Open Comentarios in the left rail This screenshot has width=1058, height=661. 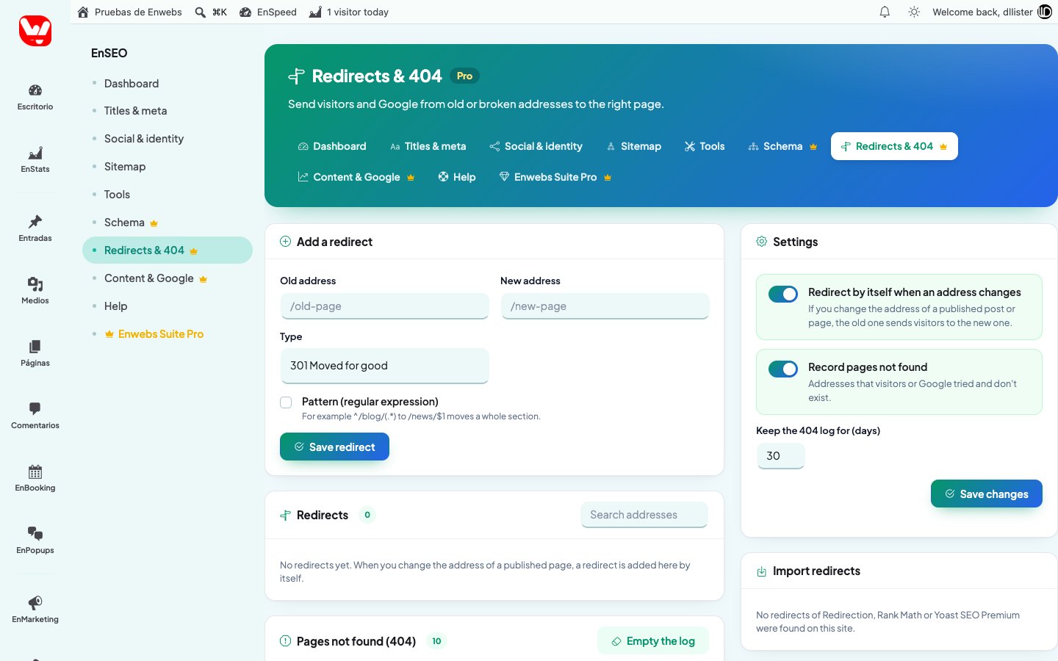(x=35, y=416)
